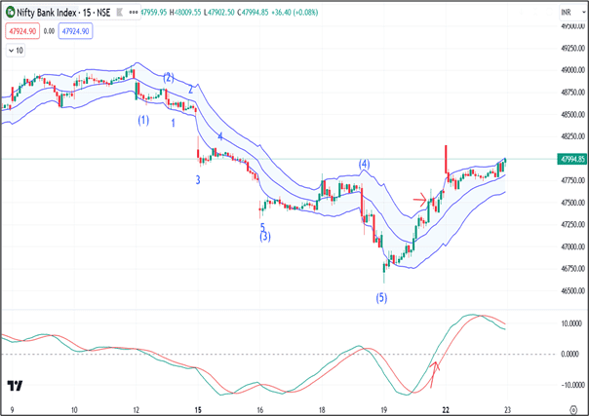589x416 pixels.
Task: Click the 0.0000 oscillator axis label
Action: pos(569,354)
